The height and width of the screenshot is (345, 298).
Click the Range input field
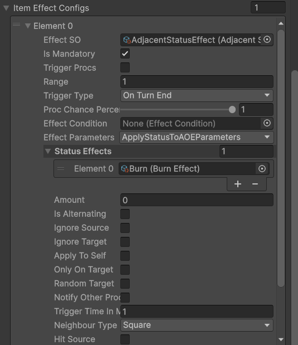pos(197,81)
